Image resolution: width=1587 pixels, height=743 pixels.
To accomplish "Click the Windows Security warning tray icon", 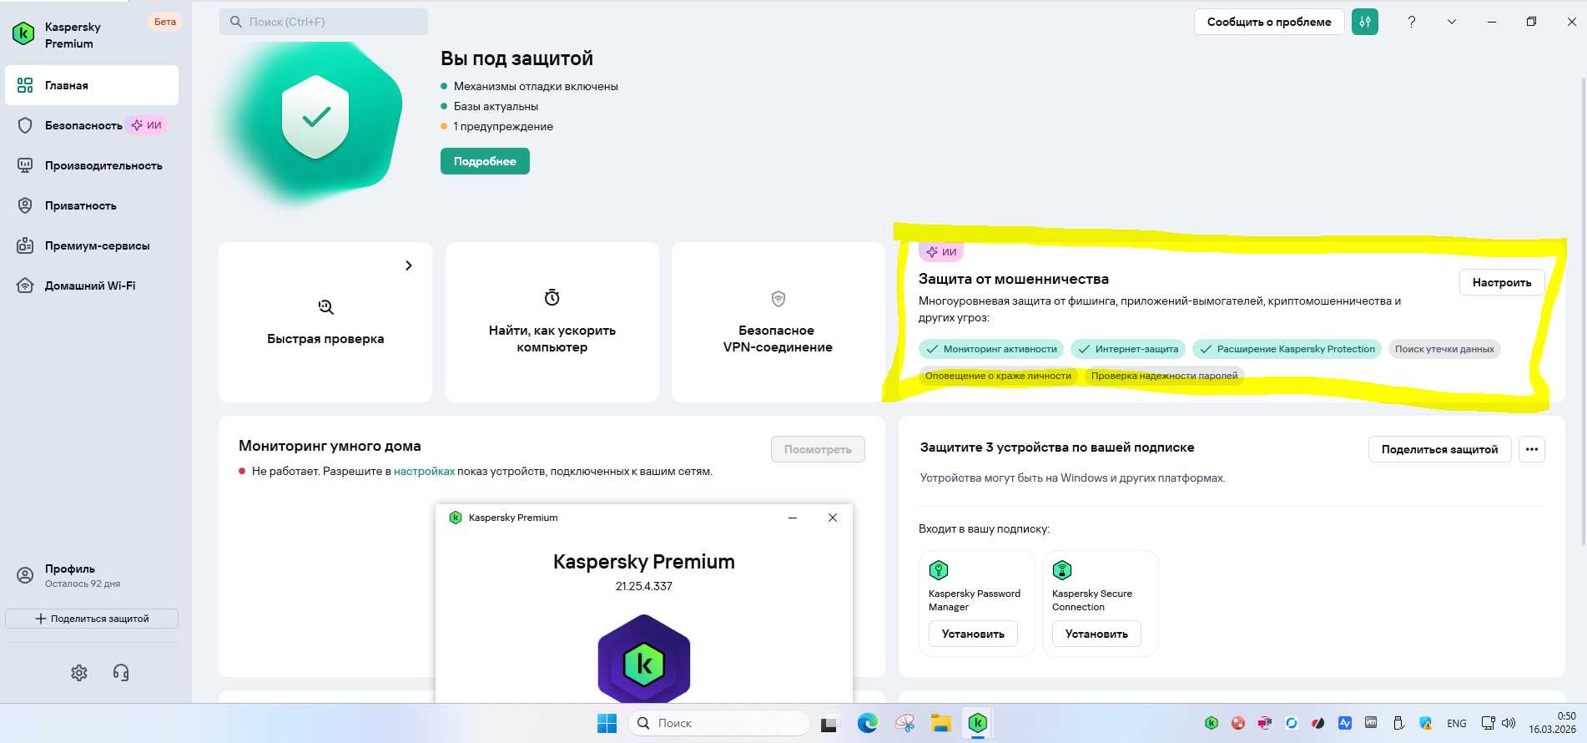I will (x=1425, y=723).
